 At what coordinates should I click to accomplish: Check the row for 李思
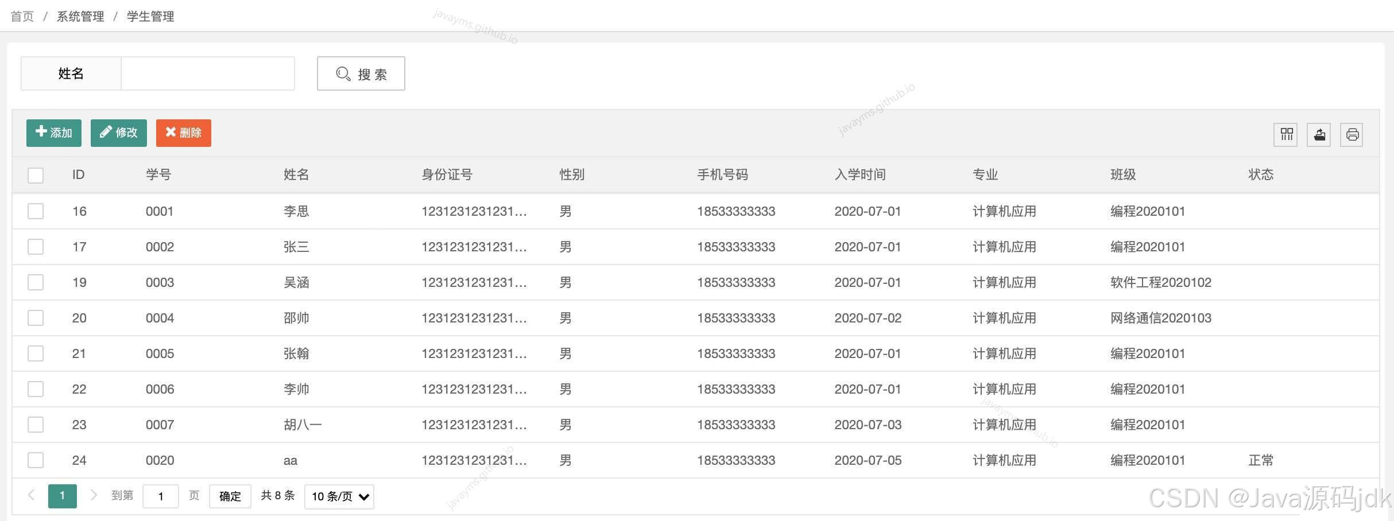[36, 211]
